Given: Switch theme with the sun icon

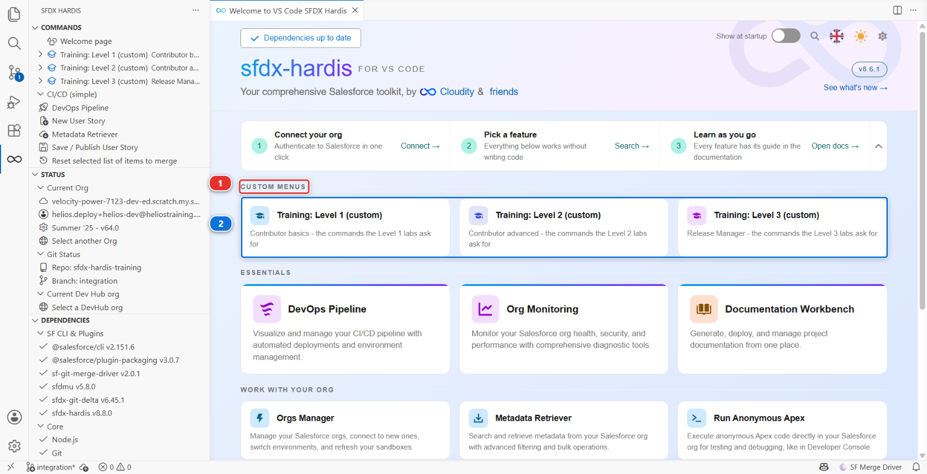Looking at the screenshot, I should 860,36.
